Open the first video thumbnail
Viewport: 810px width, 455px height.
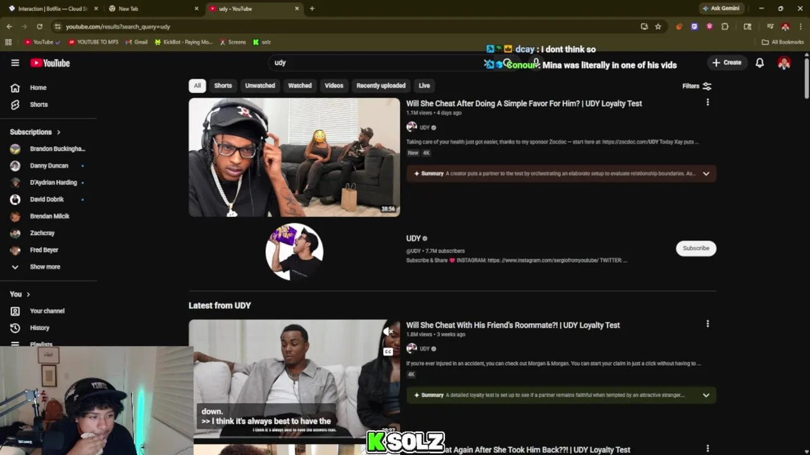coord(294,157)
